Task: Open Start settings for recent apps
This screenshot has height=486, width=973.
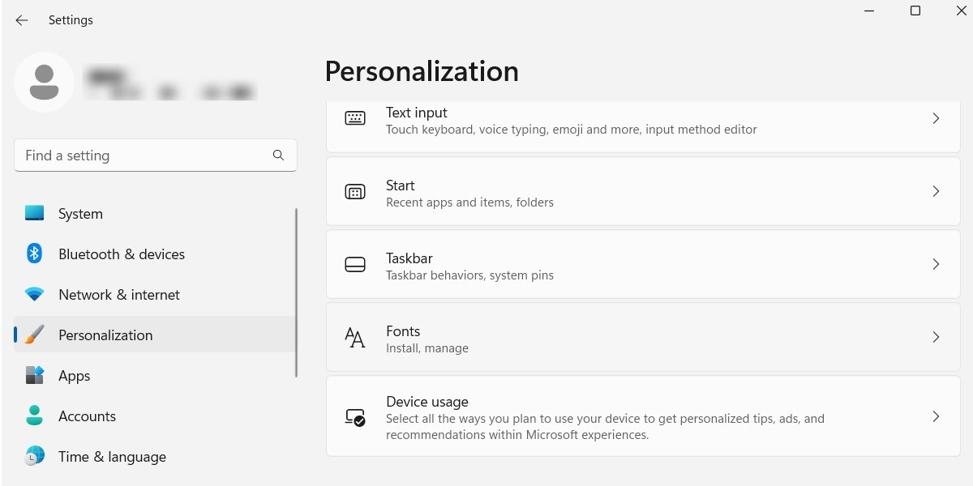Action: pos(568,191)
